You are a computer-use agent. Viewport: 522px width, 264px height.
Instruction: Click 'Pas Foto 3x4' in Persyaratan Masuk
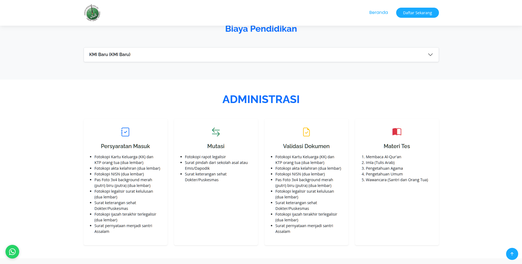click(123, 183)
